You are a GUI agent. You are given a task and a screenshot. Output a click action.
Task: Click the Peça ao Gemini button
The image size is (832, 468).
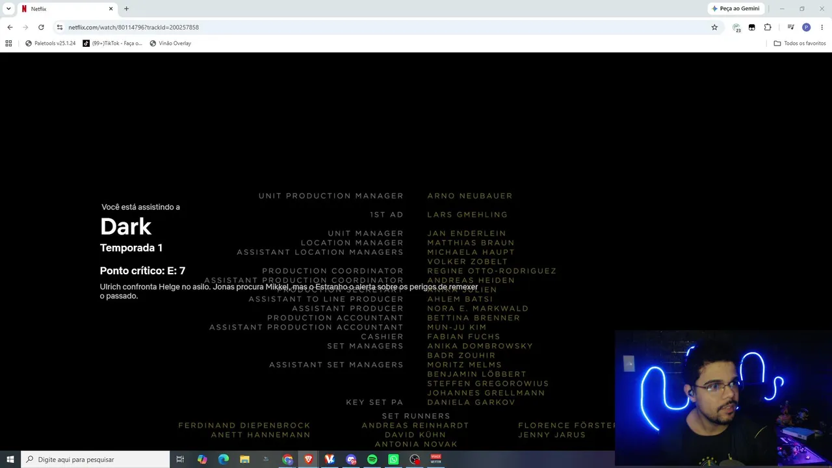click(736, 8)
